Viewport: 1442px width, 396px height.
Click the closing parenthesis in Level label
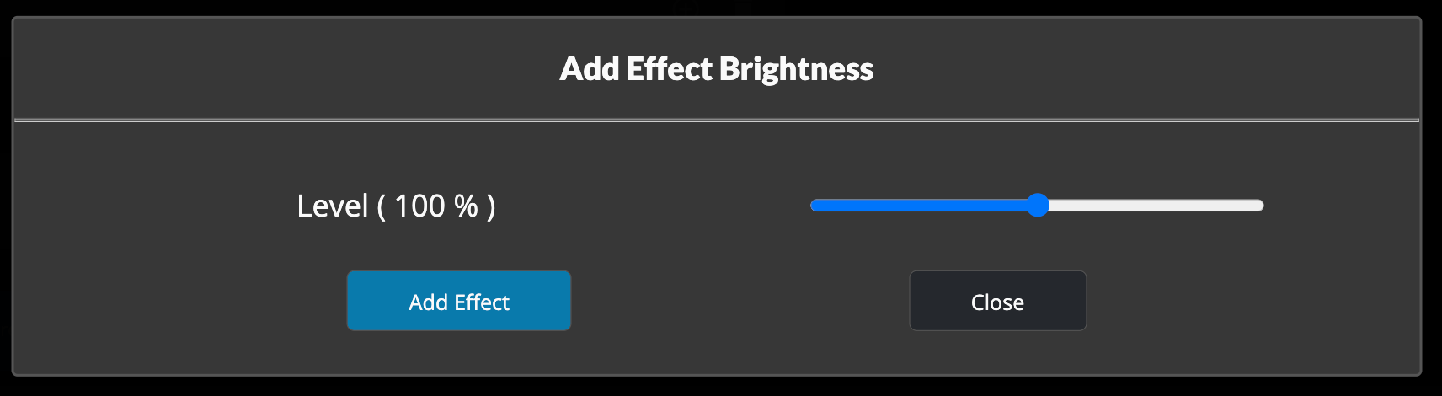click(x=491, y=206)
